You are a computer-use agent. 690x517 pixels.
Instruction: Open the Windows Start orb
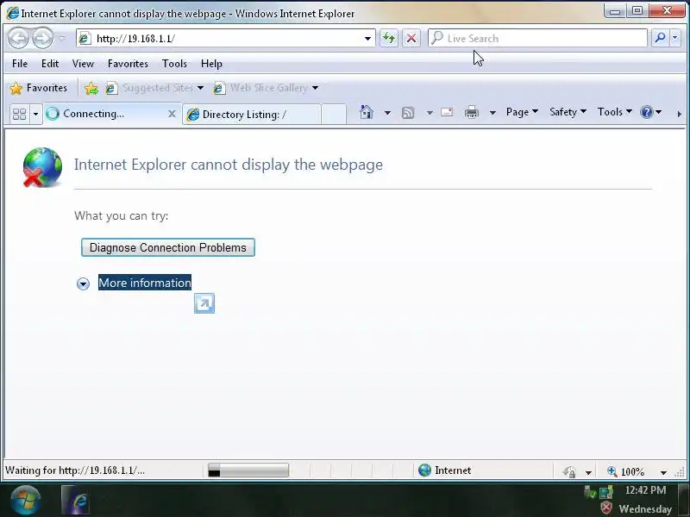(x=26, y=501)
